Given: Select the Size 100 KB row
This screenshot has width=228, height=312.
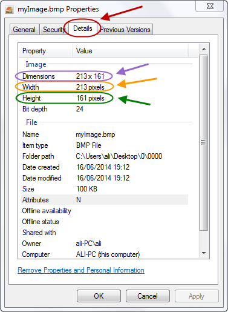Looking at the screenshot, I should point(105,189).
